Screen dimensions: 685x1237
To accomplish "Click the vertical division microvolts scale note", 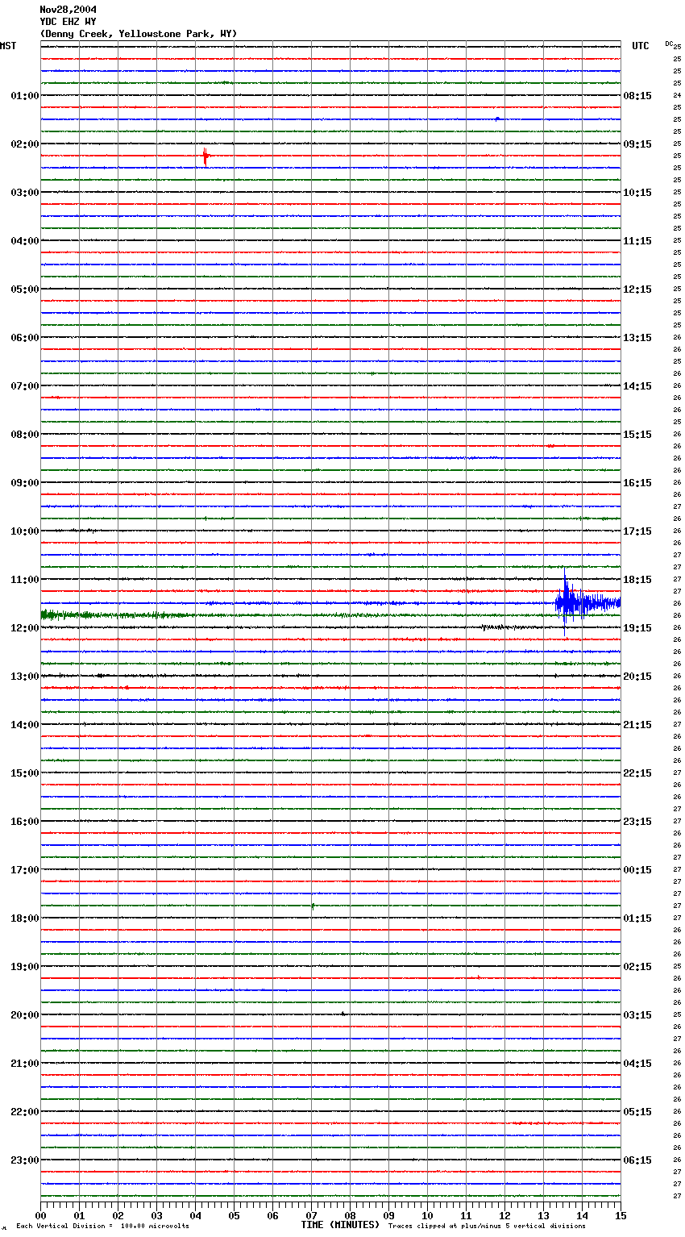I will (x=103, y=1227).
